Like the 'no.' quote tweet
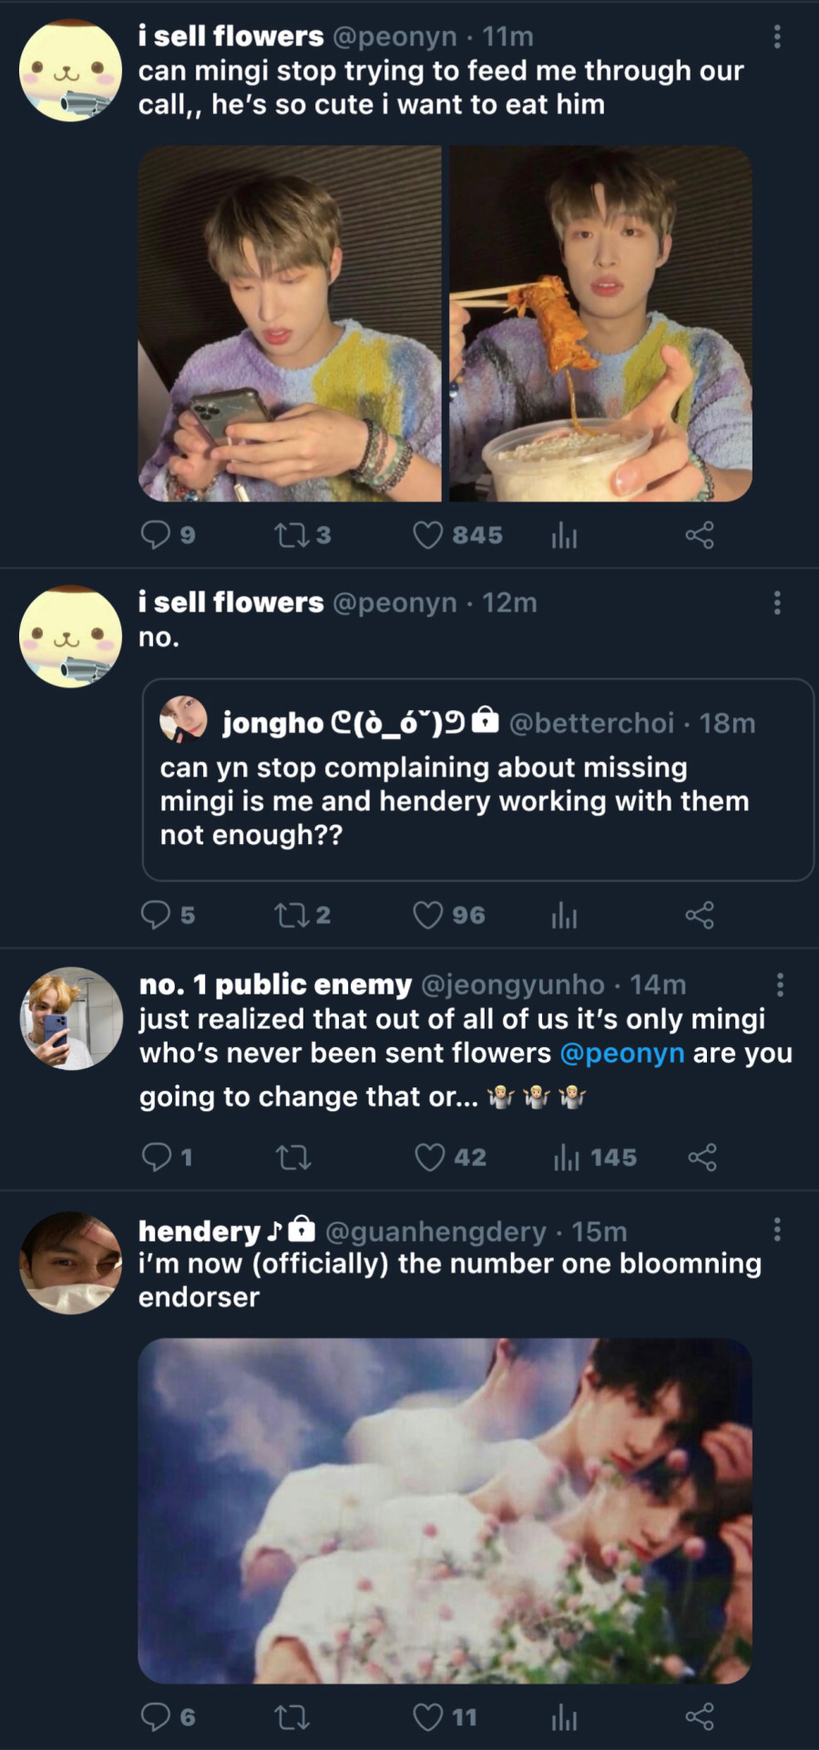819x1750 pixels. click(428, 915)
